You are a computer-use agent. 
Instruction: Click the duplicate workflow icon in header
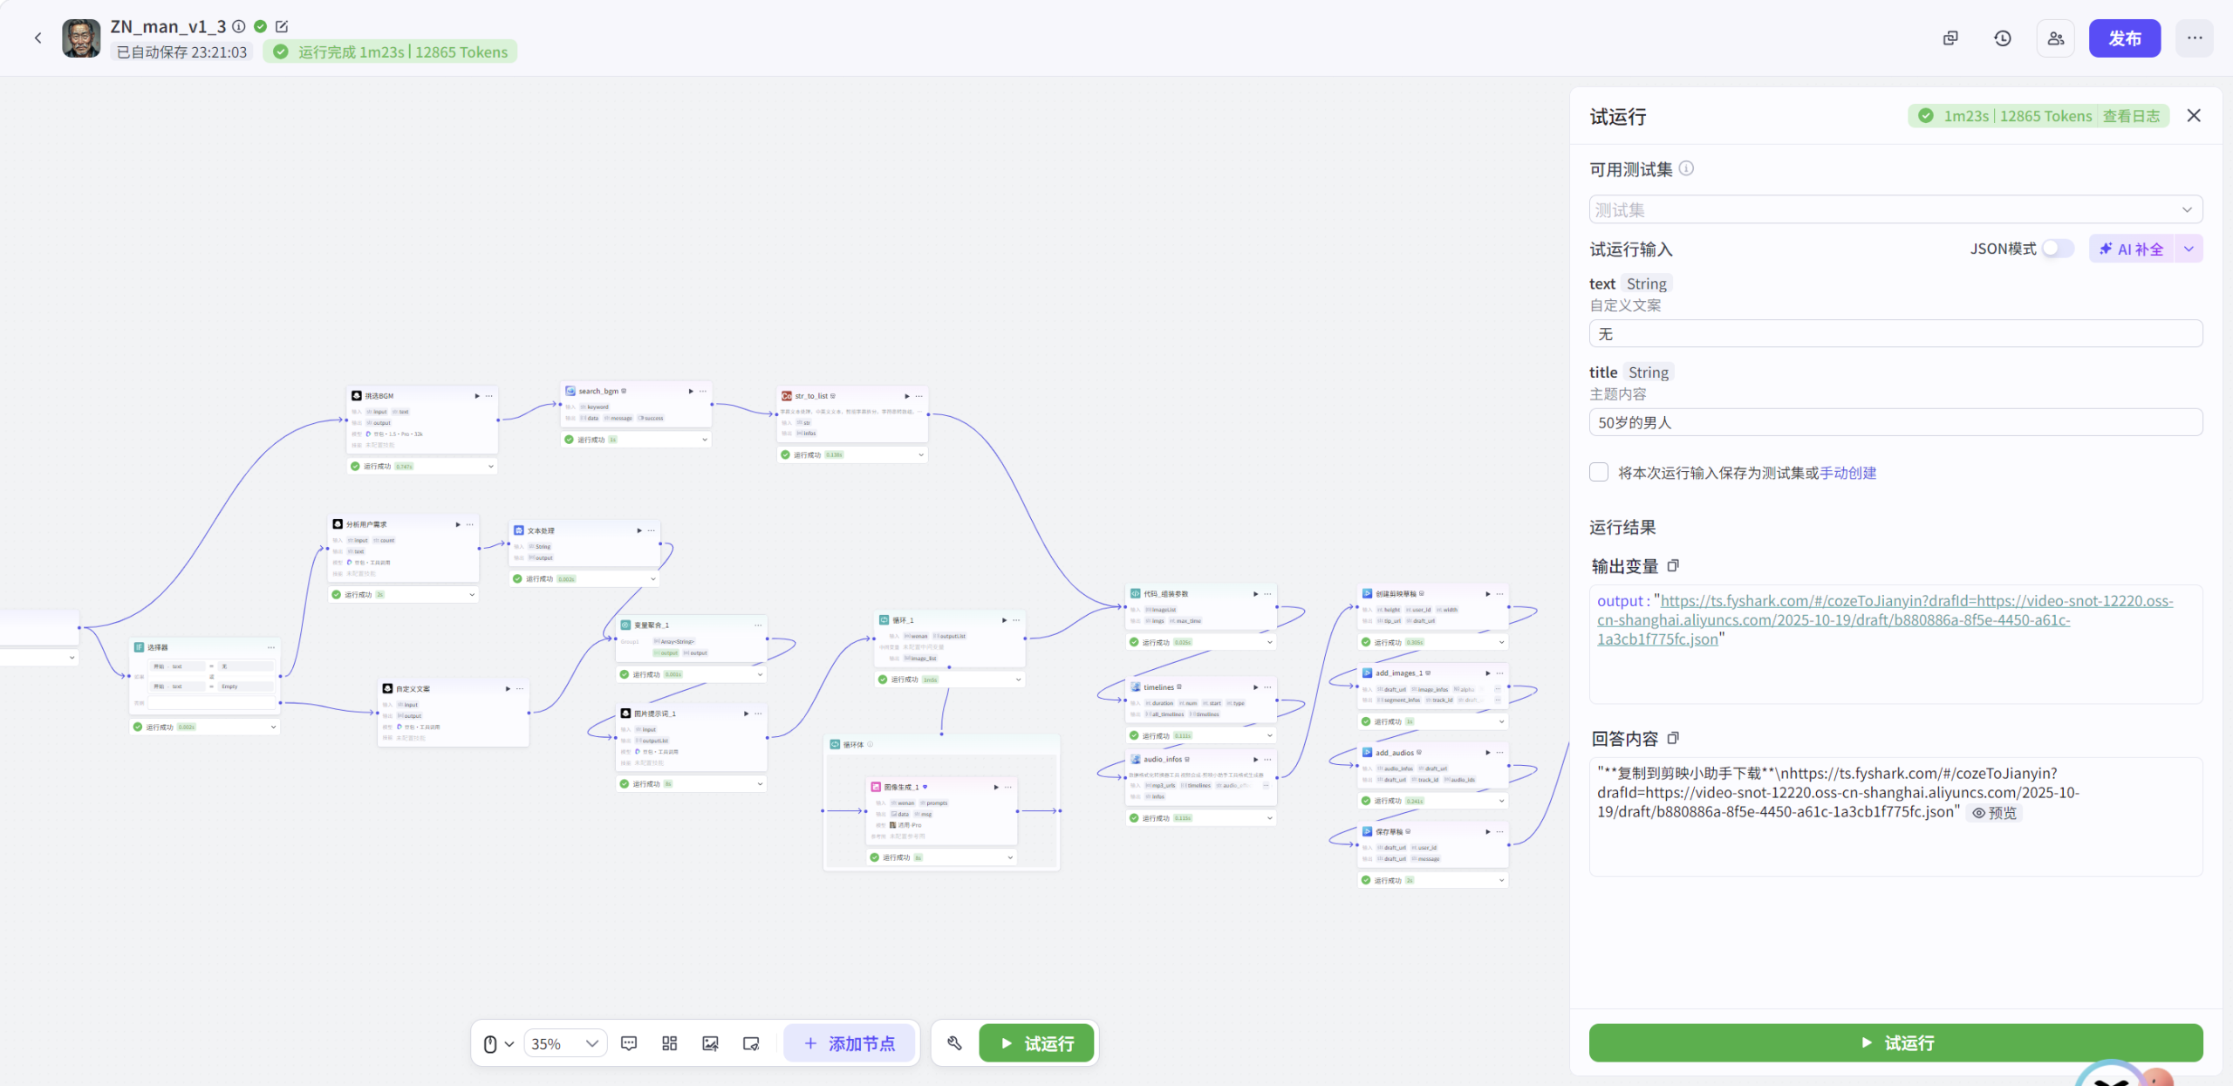point(1950,38)
